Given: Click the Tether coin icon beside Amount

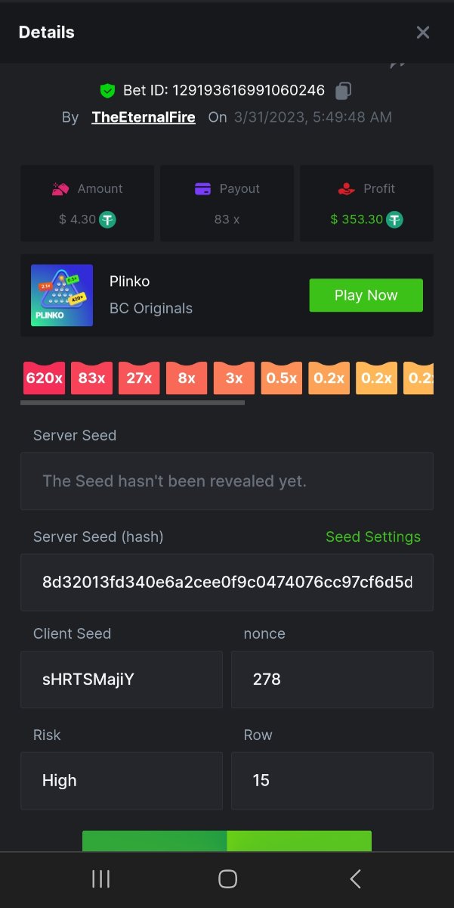Looking at the screenshot, I should [108, 219].
